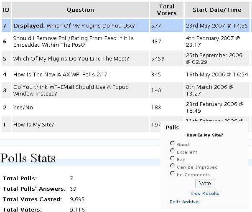Pick the 'Can Be Improved' option
This screenshot has width=252, height=212.
click(172, 166)
